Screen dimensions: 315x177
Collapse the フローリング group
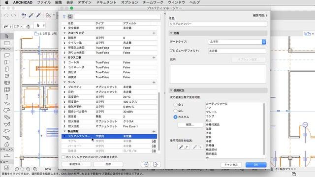[64, 33]
